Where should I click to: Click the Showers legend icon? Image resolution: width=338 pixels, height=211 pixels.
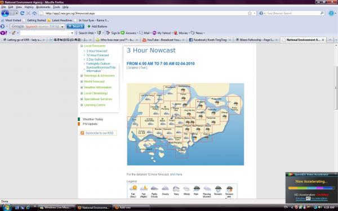pyautogui.click(x=218, y=189)
